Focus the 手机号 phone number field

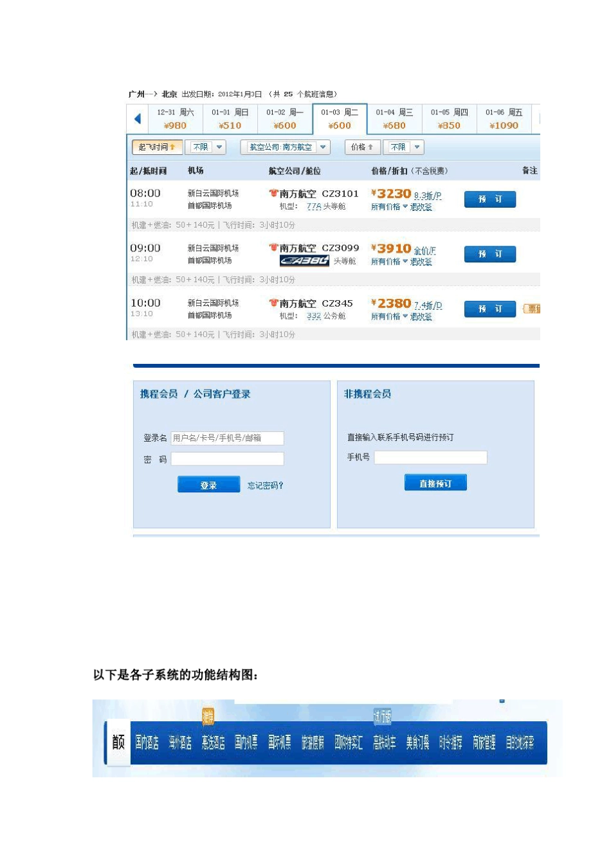coord(430,458)
